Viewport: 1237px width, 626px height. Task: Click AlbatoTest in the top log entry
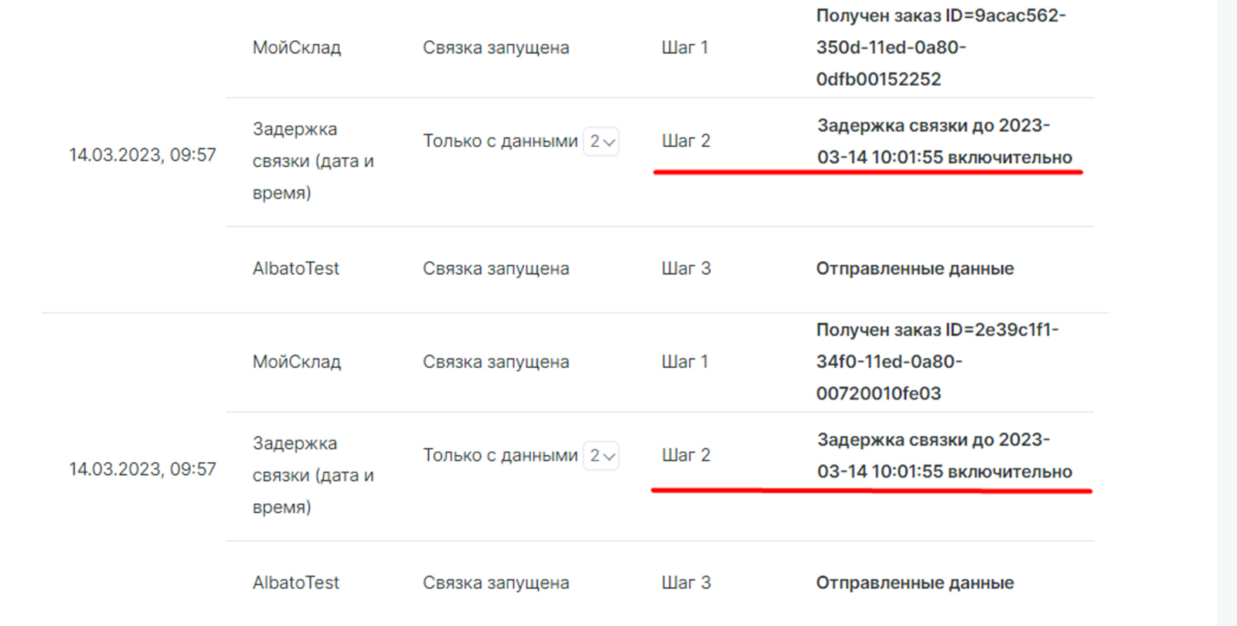pyautogui.click(x=295, y=269)
